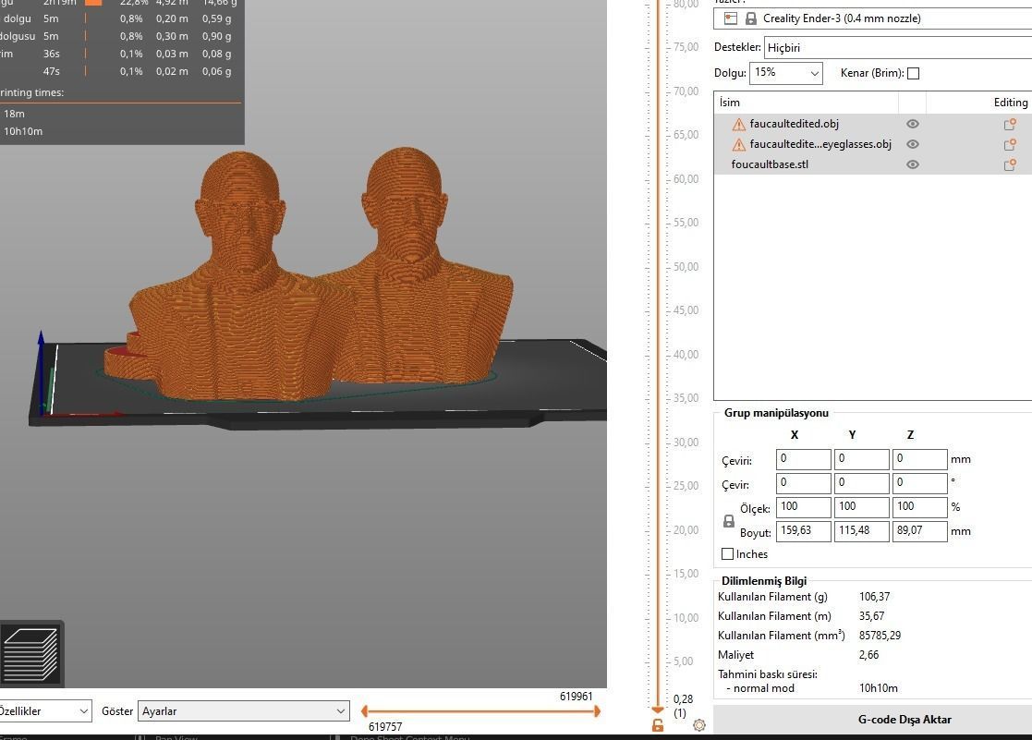1032x740 pixels.
Task: Toggle the scale lock icon
Action: tap(729, 521)
